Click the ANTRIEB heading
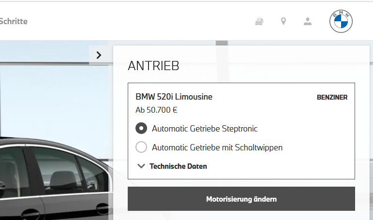The image size is (373, 220). click(x=153, y=66)
